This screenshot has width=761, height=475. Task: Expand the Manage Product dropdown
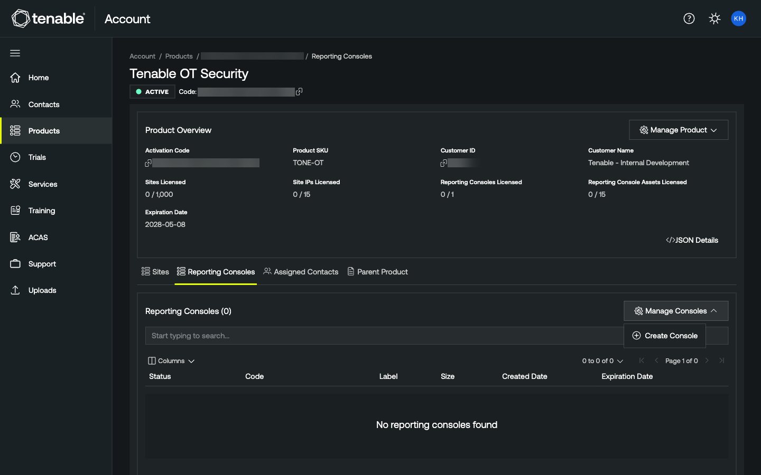[679, 130]
